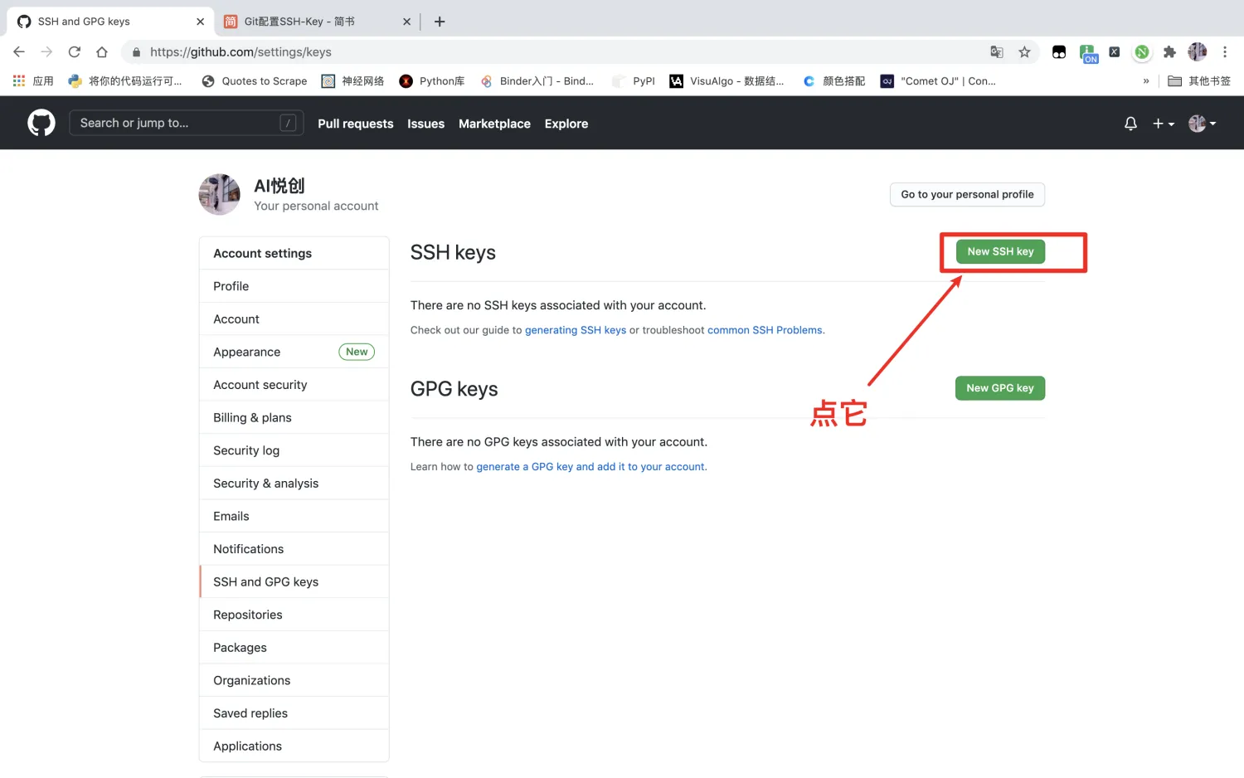Screen dimensions: 1244x778
Task: Switch to the Git配置SSH-Key tab
Action: pos(317,22)
